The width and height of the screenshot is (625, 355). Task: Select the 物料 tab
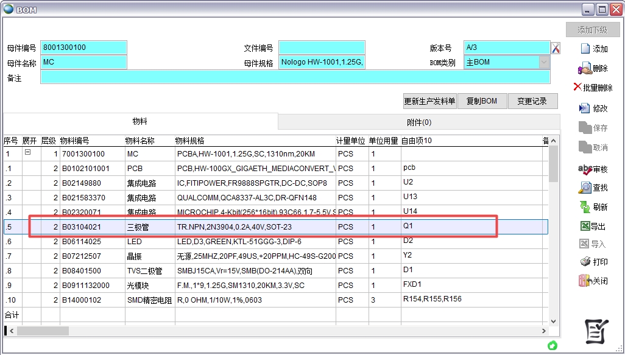(140, 122)
